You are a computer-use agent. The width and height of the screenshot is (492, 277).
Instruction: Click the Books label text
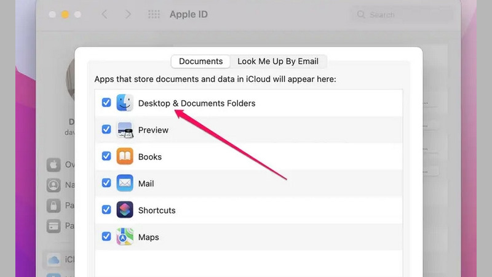click(150, 157)
